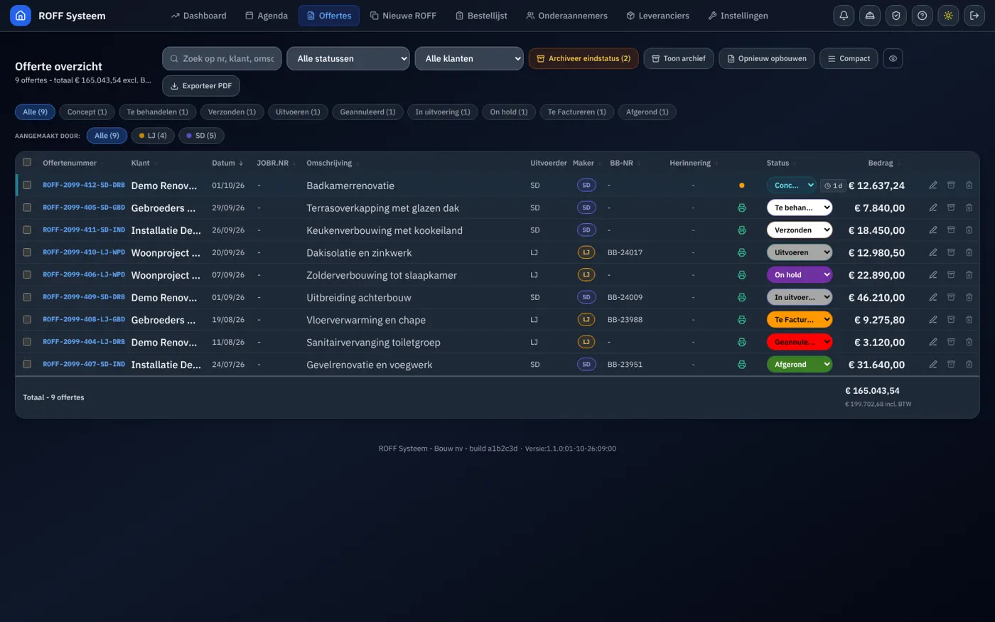Image resolution: width=995 pixels, height=622 pixels.
Task: Select the row checkbox for ROFF-2099-407-SD-IND
Action: tap(27, 364)
